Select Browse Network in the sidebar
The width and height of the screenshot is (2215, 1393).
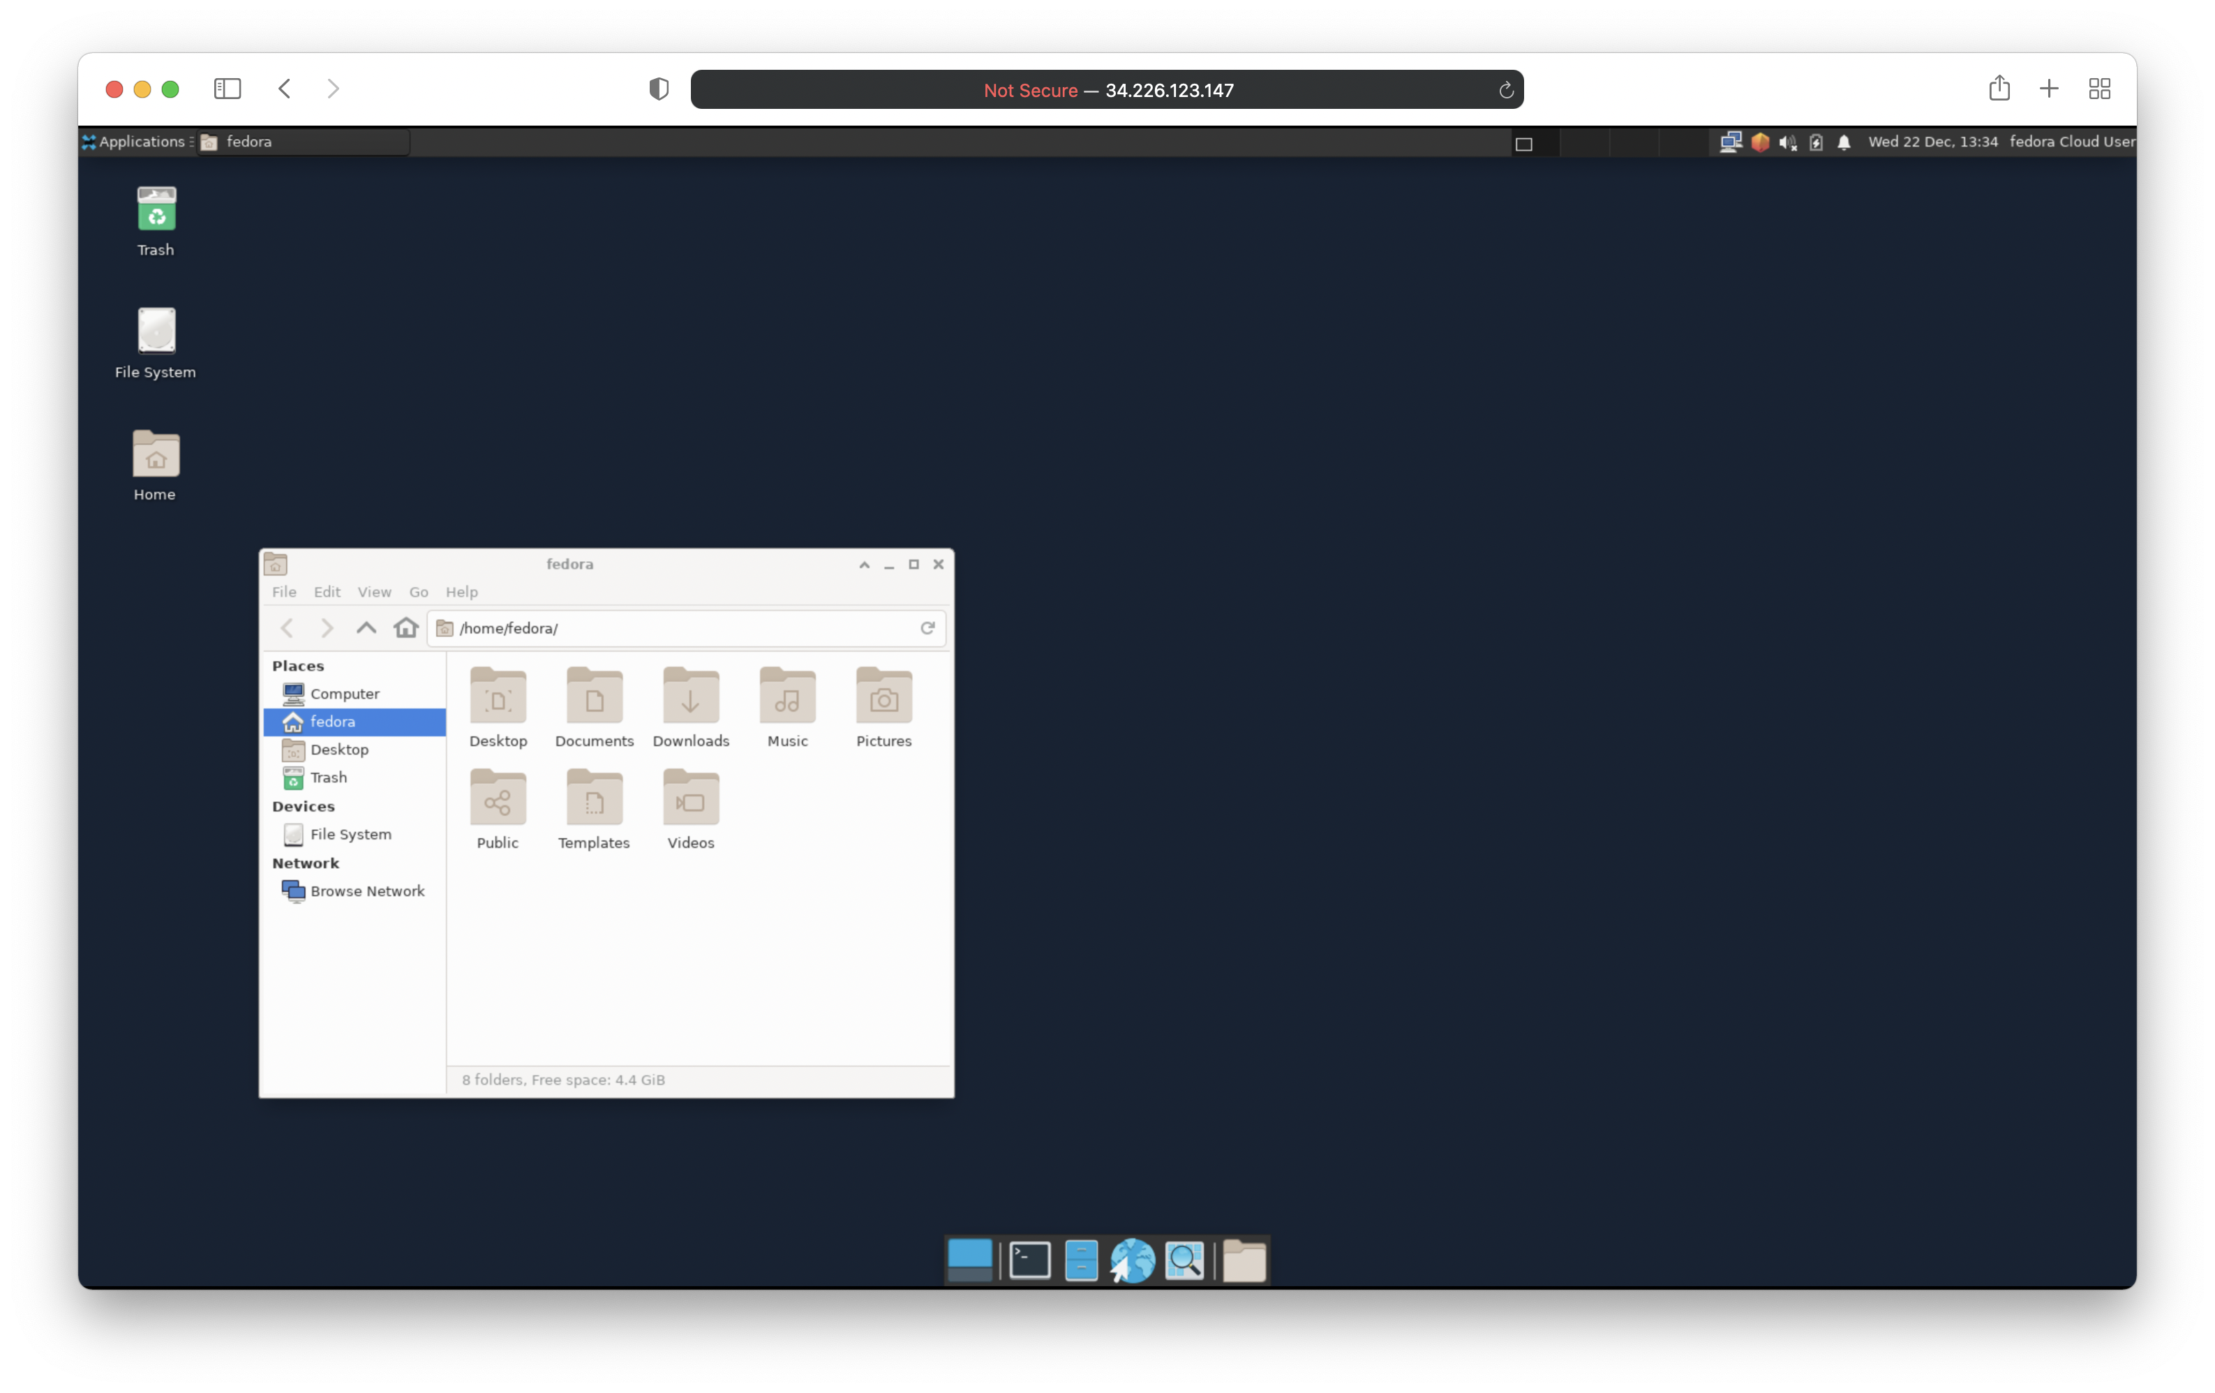coord(366,891)
